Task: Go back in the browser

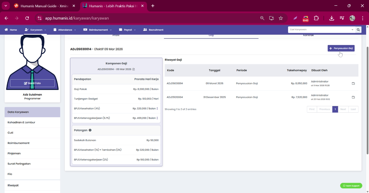Action: pos(6,18)
